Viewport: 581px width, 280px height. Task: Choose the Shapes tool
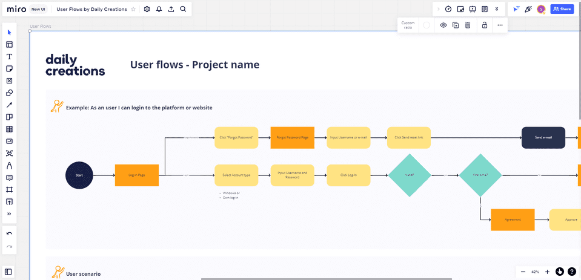(9, 93)
